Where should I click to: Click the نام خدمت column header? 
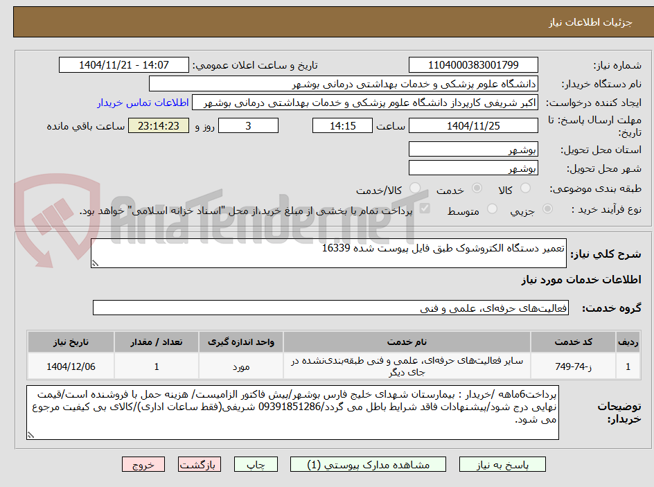407,342
